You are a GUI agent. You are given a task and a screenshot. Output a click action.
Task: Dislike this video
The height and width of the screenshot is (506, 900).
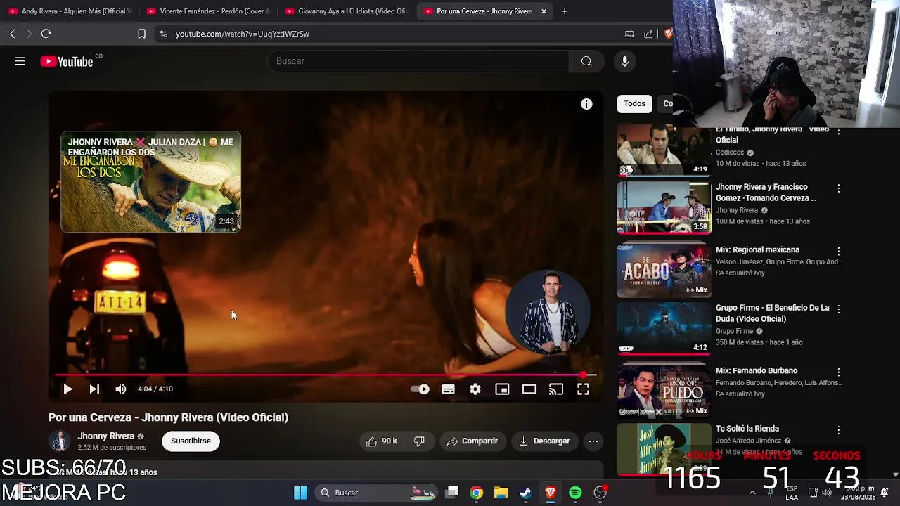point(419,441)
